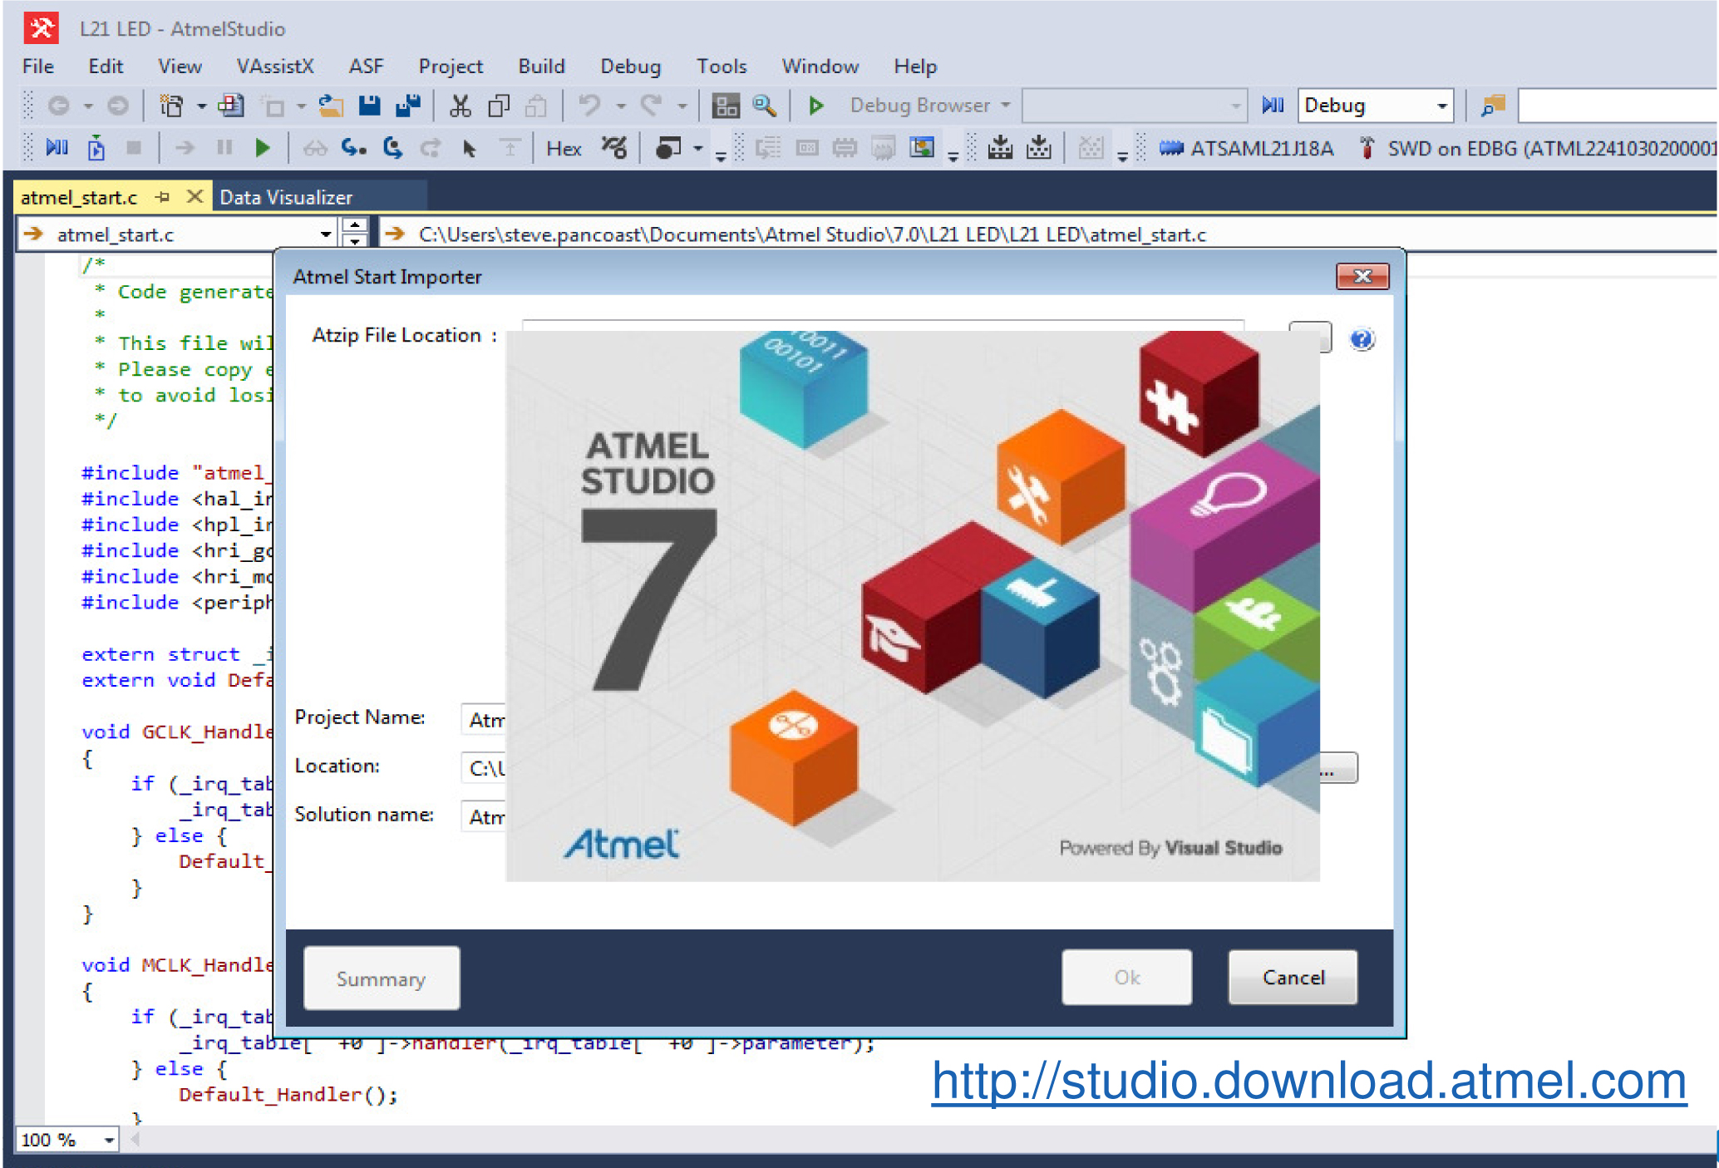Open the studio.download.atmel.com link
Viewport: 1719px width, 1168px height.
(1308, 1081)
